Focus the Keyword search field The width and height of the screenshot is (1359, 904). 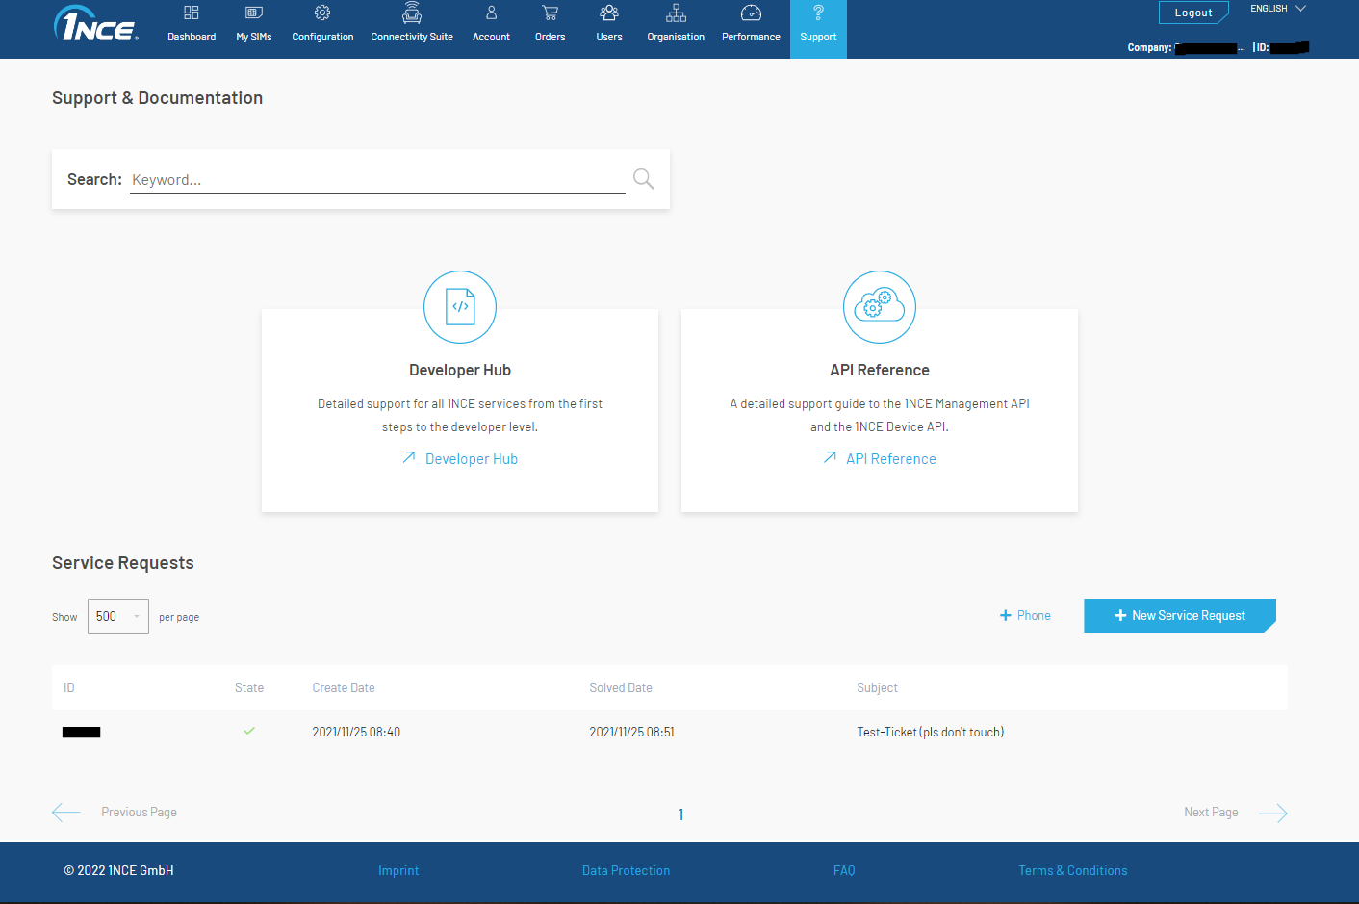(377, 180)
